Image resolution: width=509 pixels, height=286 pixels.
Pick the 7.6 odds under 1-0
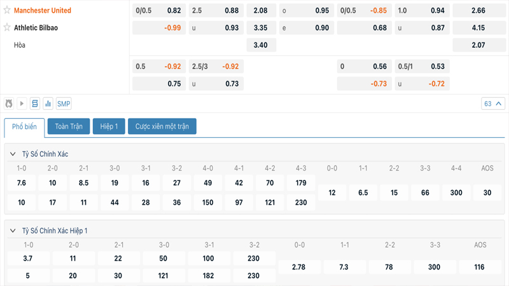coord(22,183)
